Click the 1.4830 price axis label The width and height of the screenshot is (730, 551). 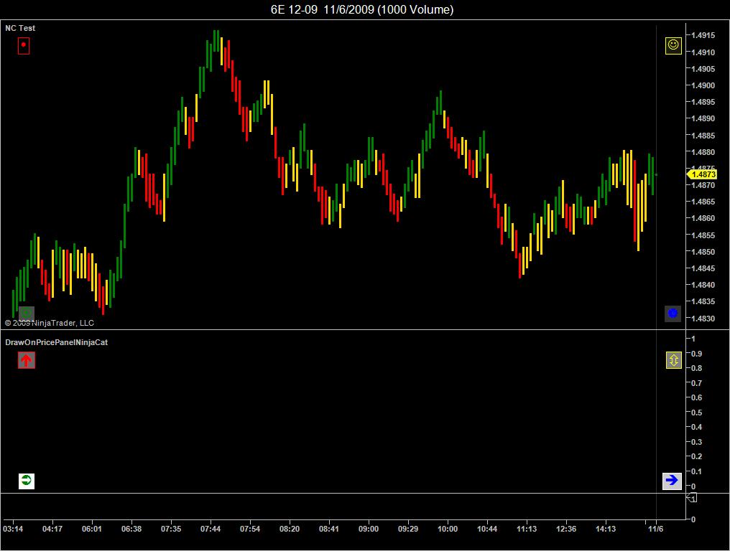point(703,319)
